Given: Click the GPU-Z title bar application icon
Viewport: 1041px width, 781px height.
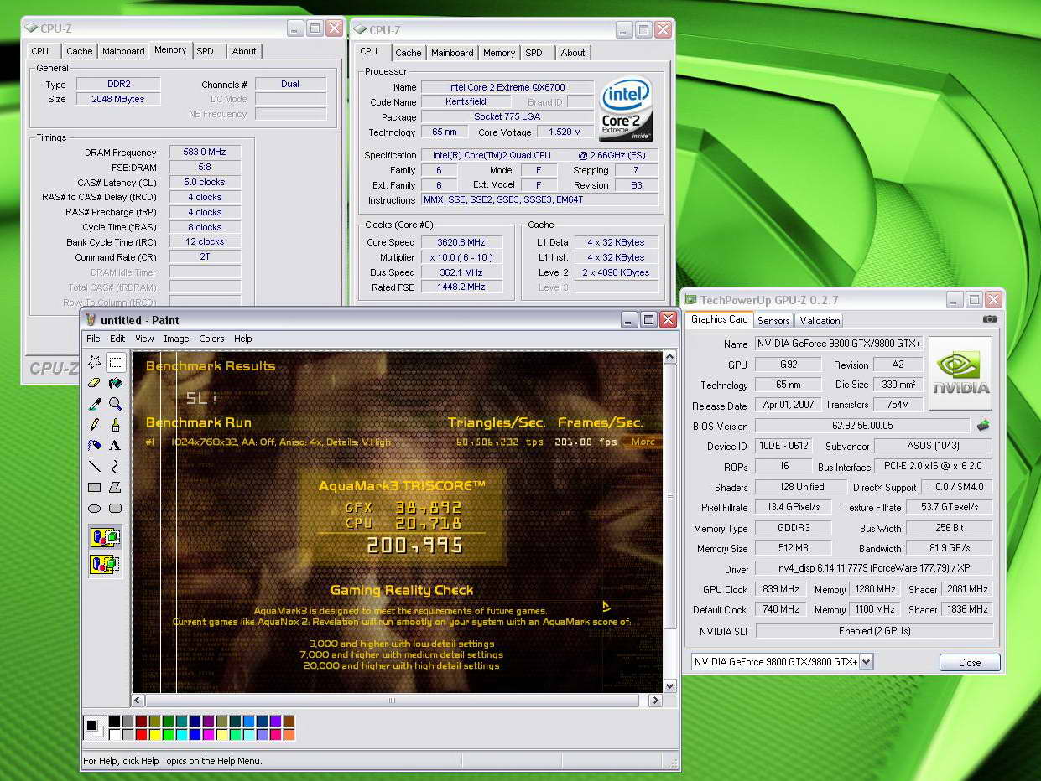Looking at the screenshot, I should [x=692, y=300].
